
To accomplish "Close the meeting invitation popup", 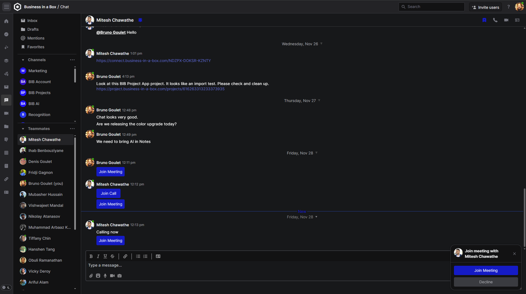I will point(514,254).
